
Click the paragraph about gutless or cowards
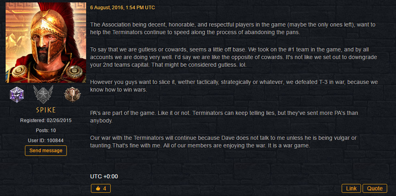point(233,57)
